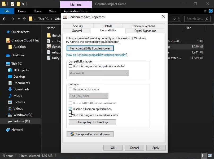Switch to large icons view in status bar
Screen dimensions: 214x159
[209, 156]
